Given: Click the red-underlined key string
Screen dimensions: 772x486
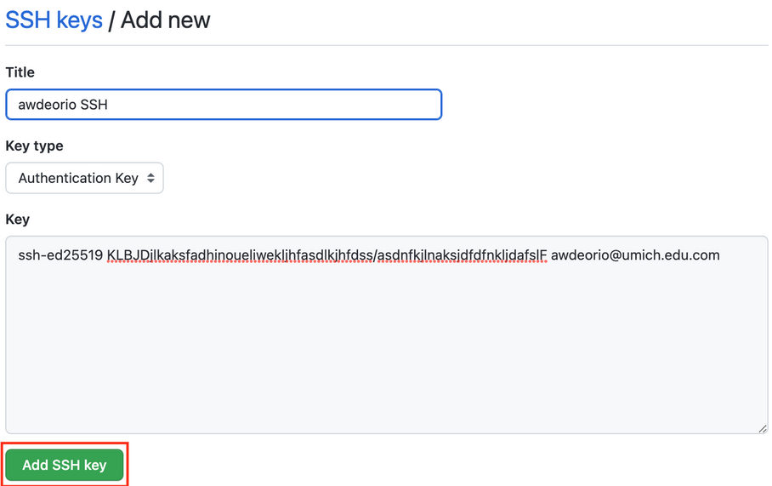Looking at the screenshot, I should coord(326,254).
